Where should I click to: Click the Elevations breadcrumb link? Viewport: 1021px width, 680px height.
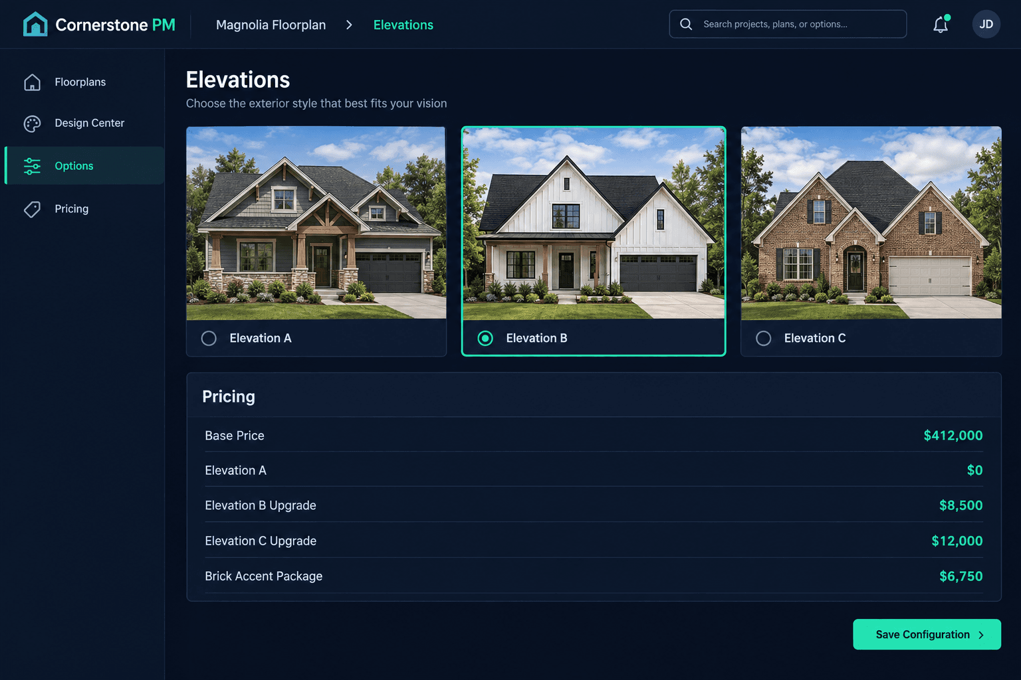[x=403, y=25]
